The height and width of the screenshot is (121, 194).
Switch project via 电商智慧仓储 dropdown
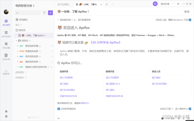click(x=25, y=6)
